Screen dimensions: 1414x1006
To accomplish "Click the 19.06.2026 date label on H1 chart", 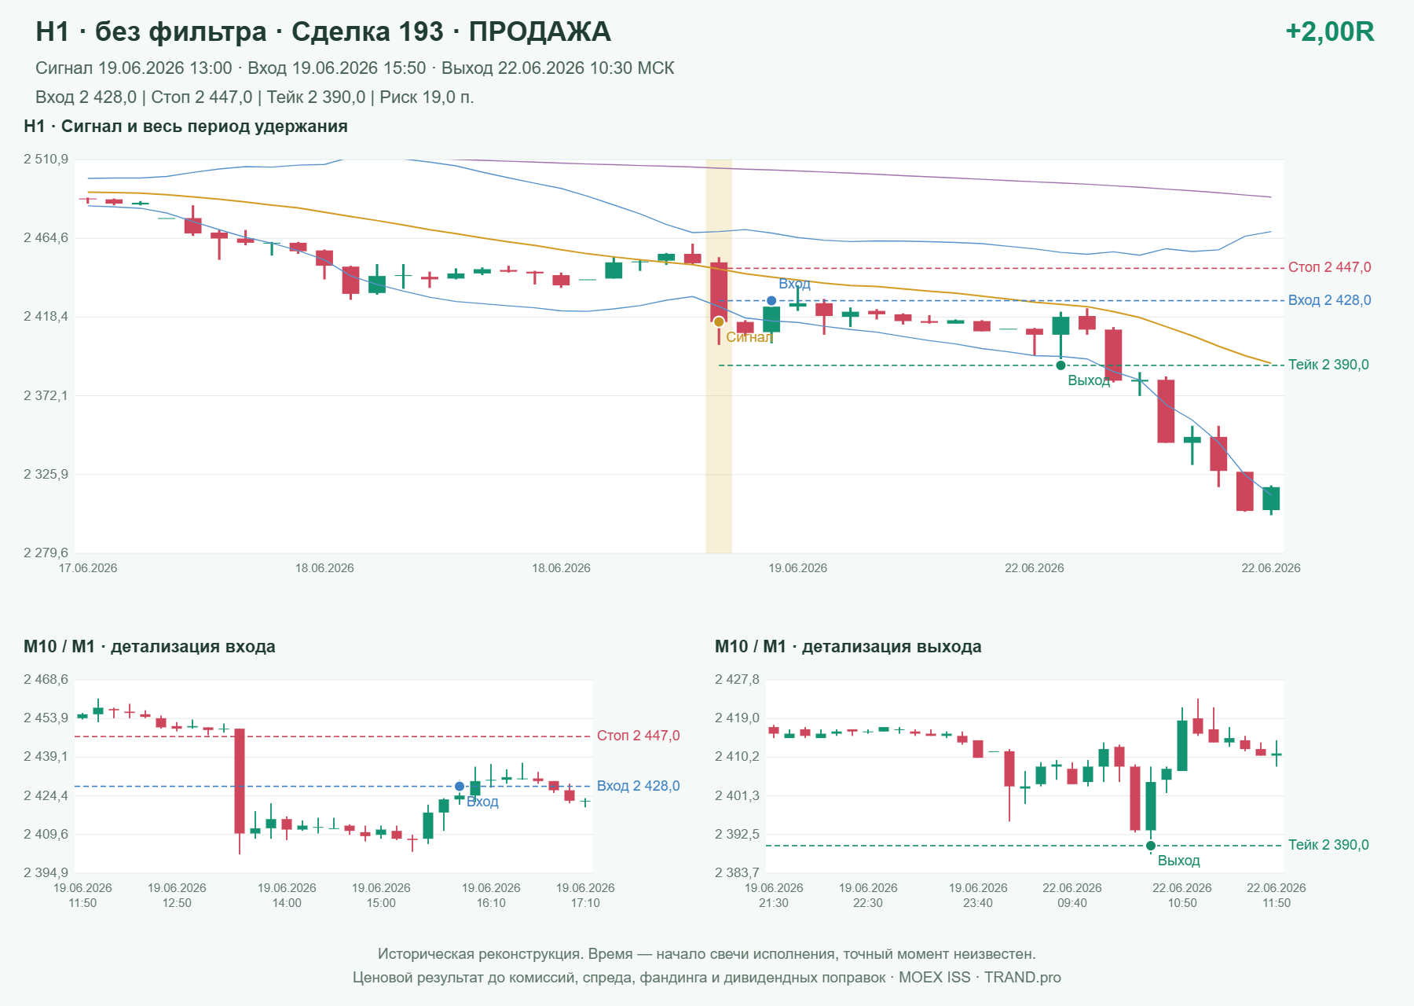I will click(797, 568).
